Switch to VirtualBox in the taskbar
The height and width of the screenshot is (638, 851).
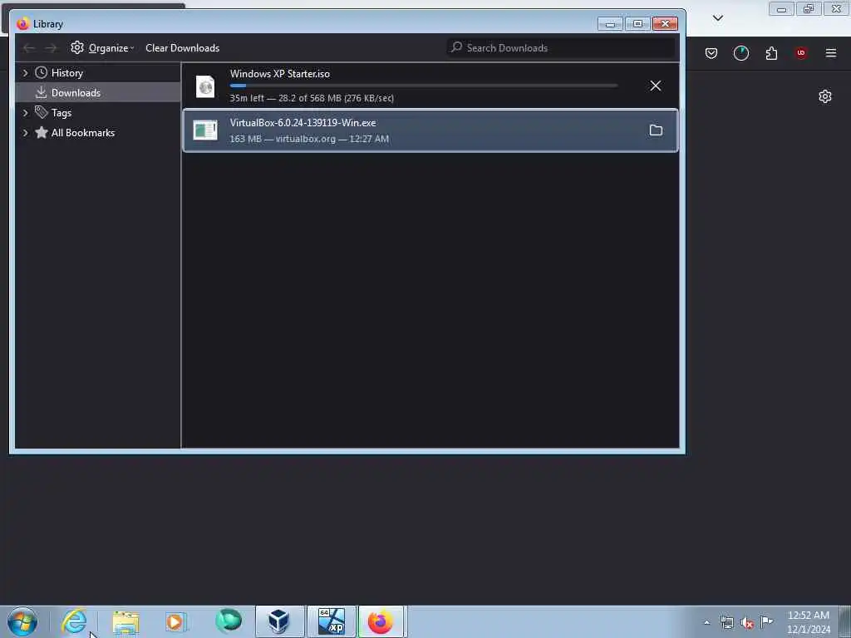click(x=279, y=621)
